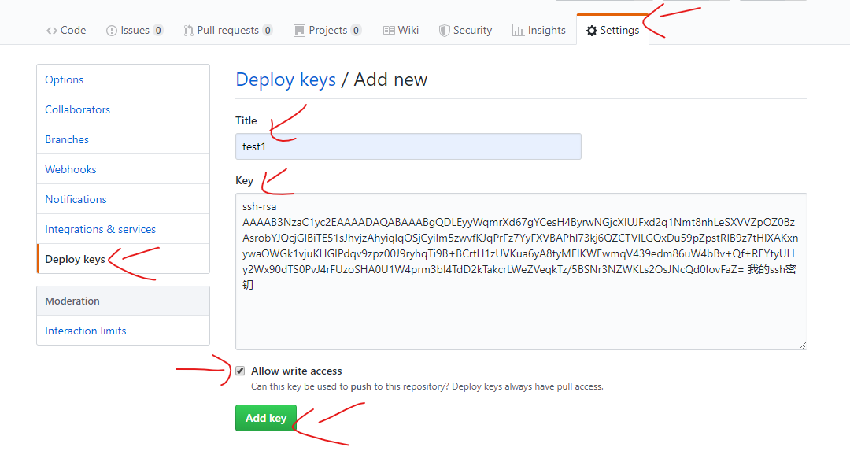Click the Deploy keys breadcrumb link
850x462 pixels.
pos(286,79)
